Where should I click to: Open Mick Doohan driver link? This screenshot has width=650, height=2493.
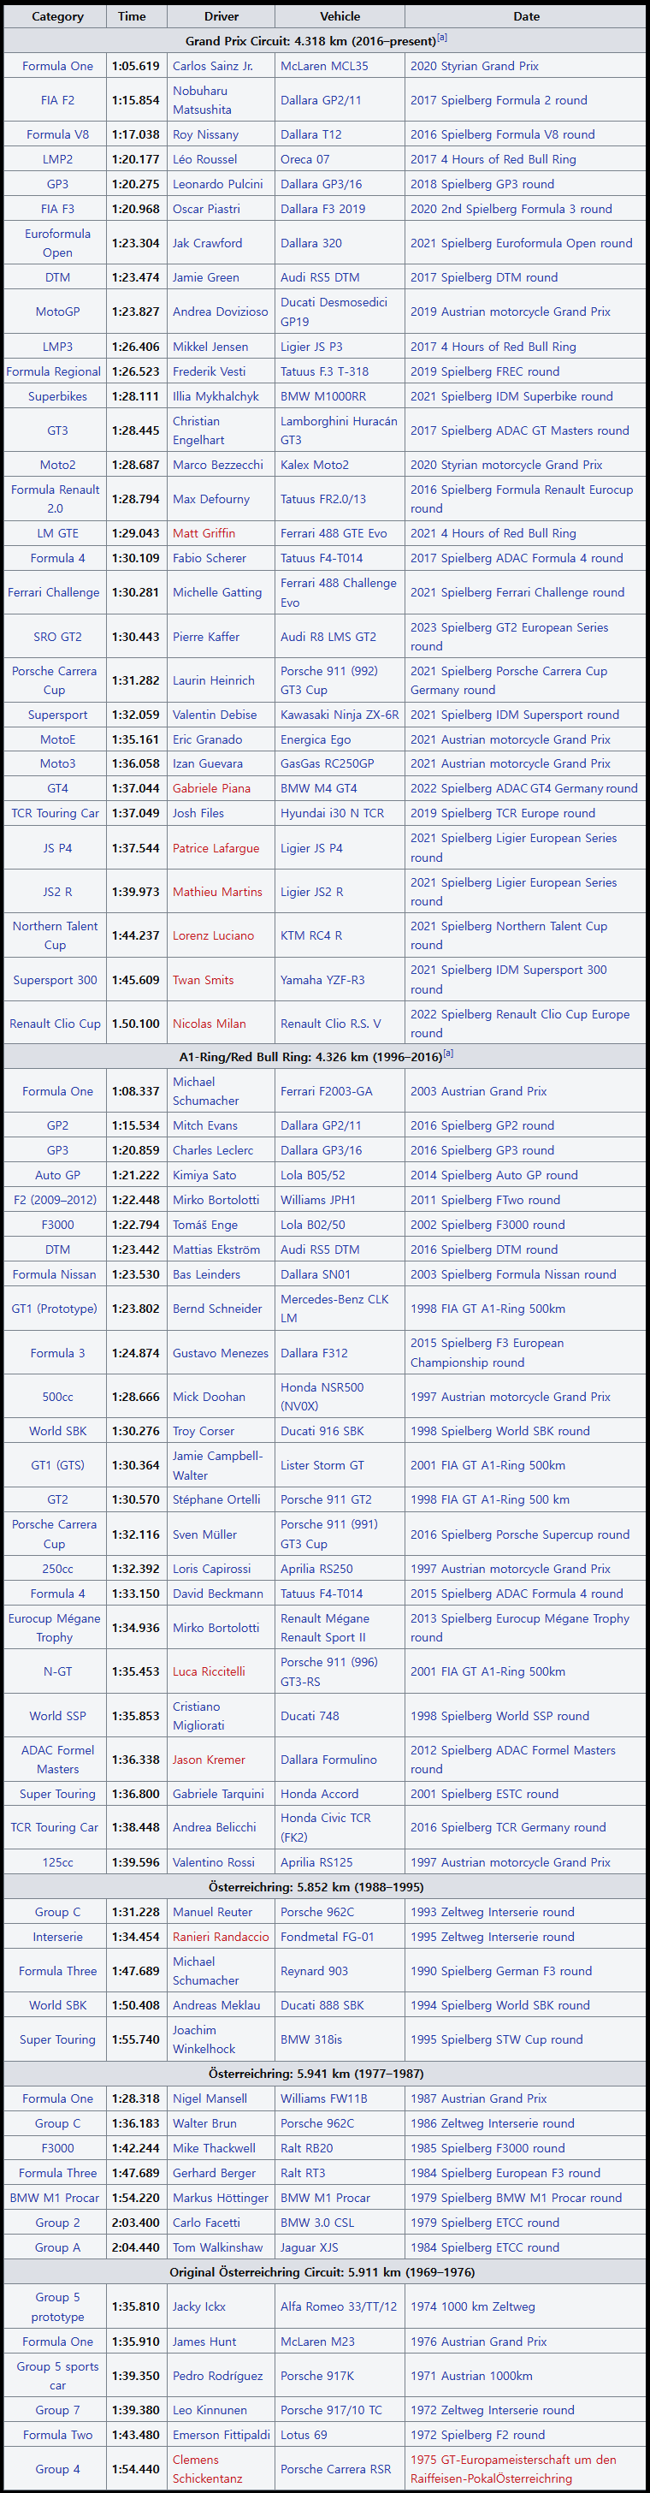(208, 1398)
